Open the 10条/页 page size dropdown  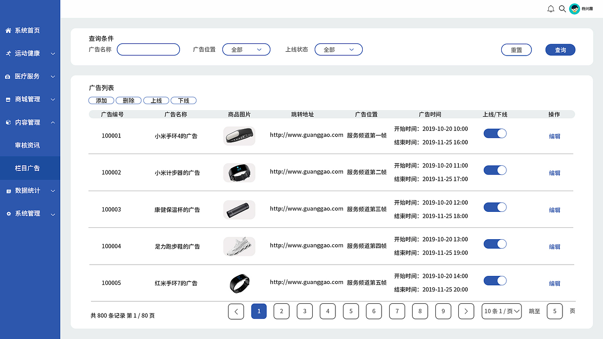point(501,311)
